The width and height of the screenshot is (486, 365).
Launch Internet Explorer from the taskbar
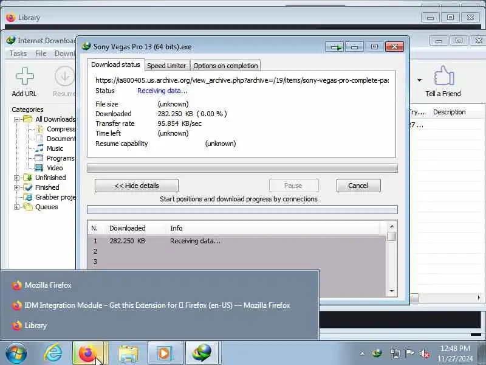point(53,353)
